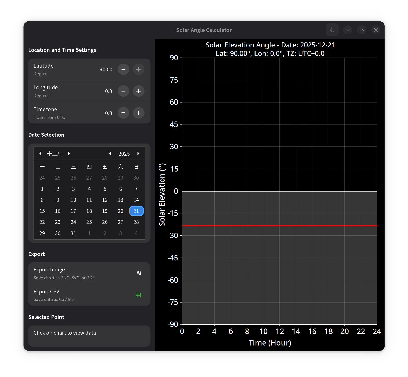Click the Selected Point heading
408x377 pixels.
(46, 317)
